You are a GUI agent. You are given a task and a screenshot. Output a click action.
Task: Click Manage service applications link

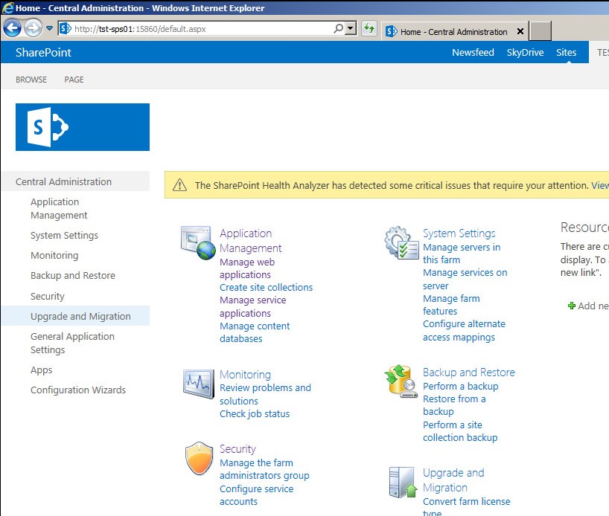pyautogui.click(x=253, y=306)
